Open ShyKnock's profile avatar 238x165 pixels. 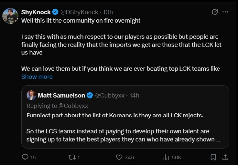10,16
